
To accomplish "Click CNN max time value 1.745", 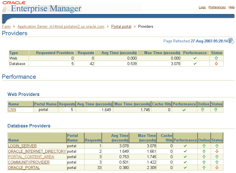I will pos(145,110).
